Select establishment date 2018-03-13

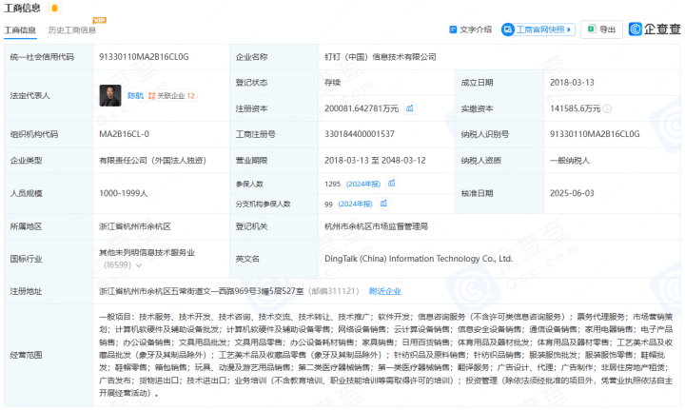coord(572,83)
